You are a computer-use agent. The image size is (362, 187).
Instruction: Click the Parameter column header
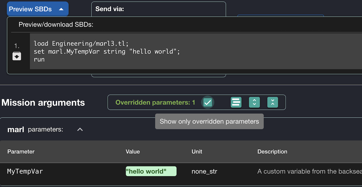[x=21, y=151]
